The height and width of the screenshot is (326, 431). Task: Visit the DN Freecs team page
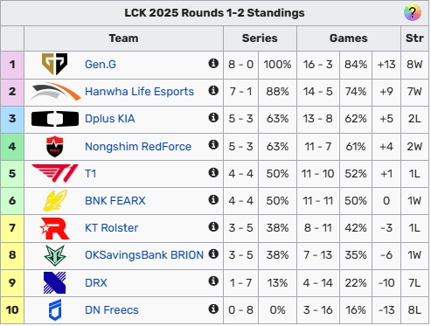(x=112, y=310)
